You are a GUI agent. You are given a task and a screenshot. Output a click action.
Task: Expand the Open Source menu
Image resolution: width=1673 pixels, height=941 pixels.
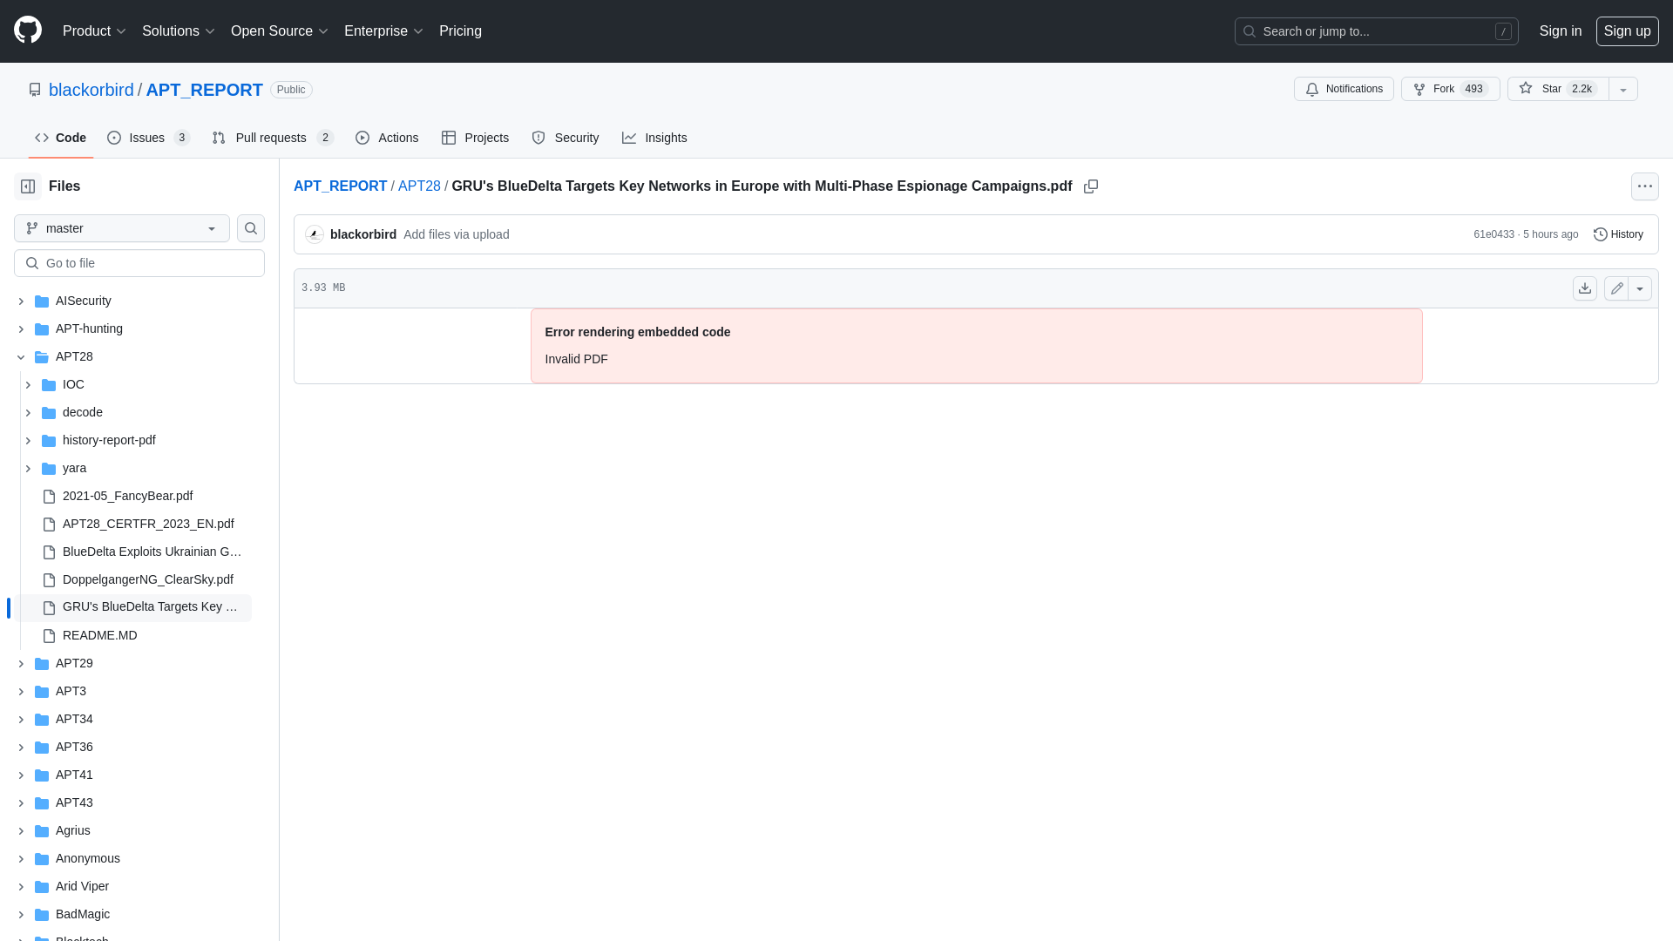(280, 30)
